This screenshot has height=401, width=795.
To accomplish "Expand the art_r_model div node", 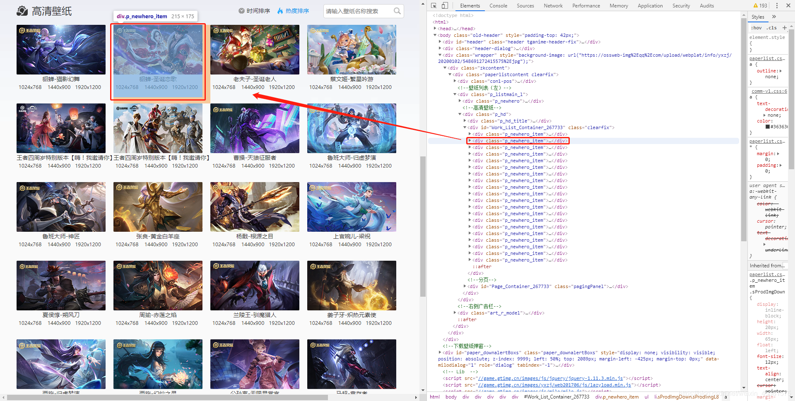I will click(455, 313).
